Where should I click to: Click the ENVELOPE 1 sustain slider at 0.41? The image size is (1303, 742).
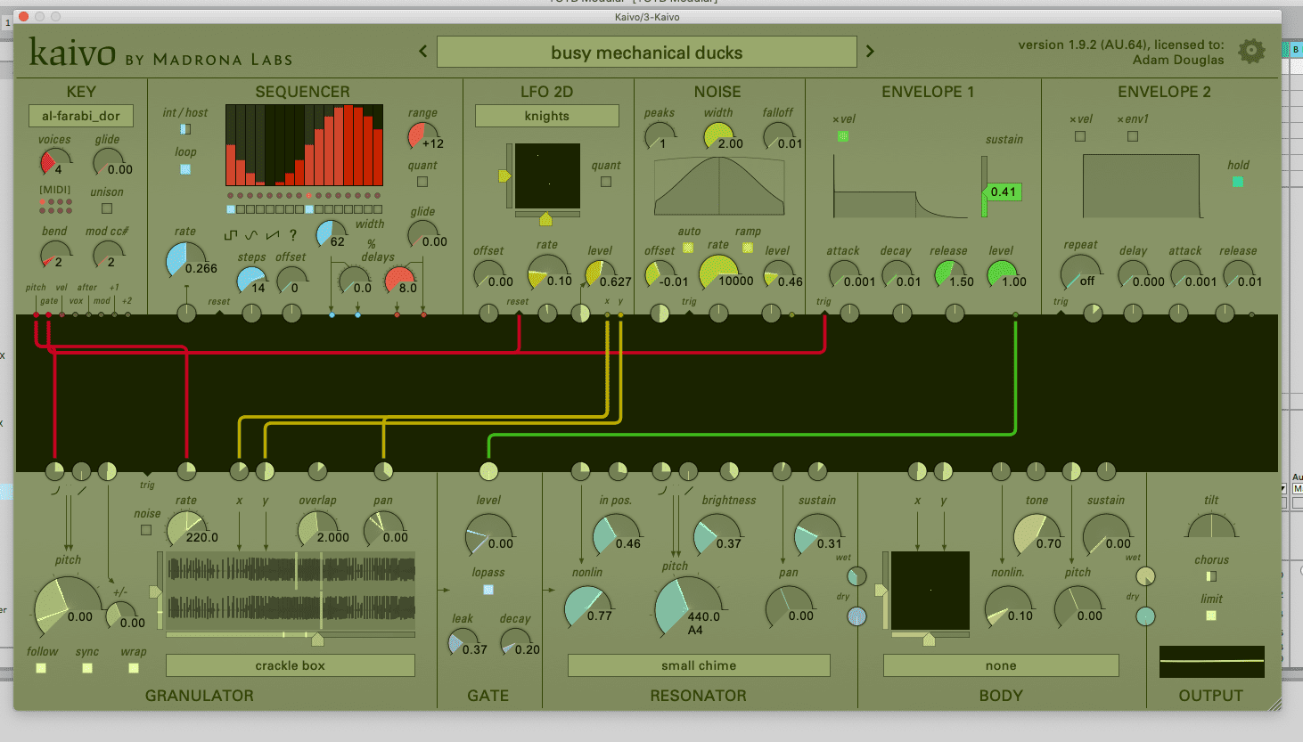(985, 187)
